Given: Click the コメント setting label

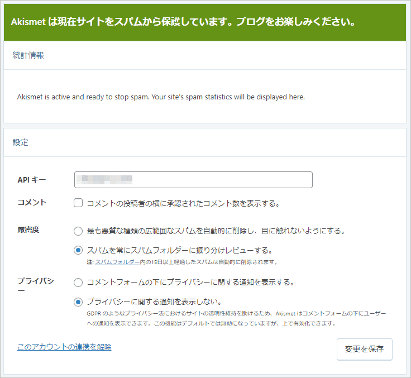Looking at the screenshot, I should click(x=32, y=203).
